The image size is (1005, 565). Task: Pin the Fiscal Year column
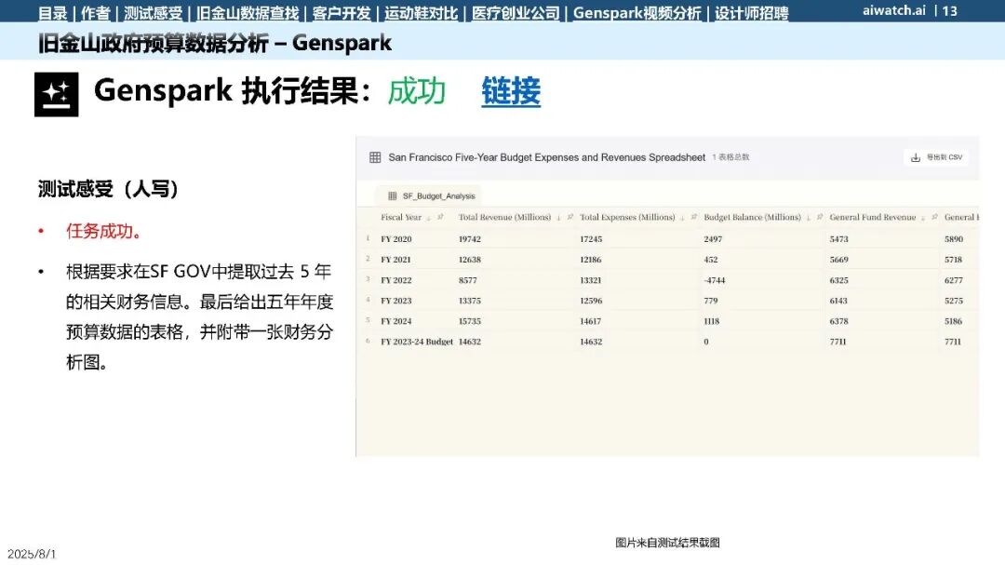[x=440, y=218]
